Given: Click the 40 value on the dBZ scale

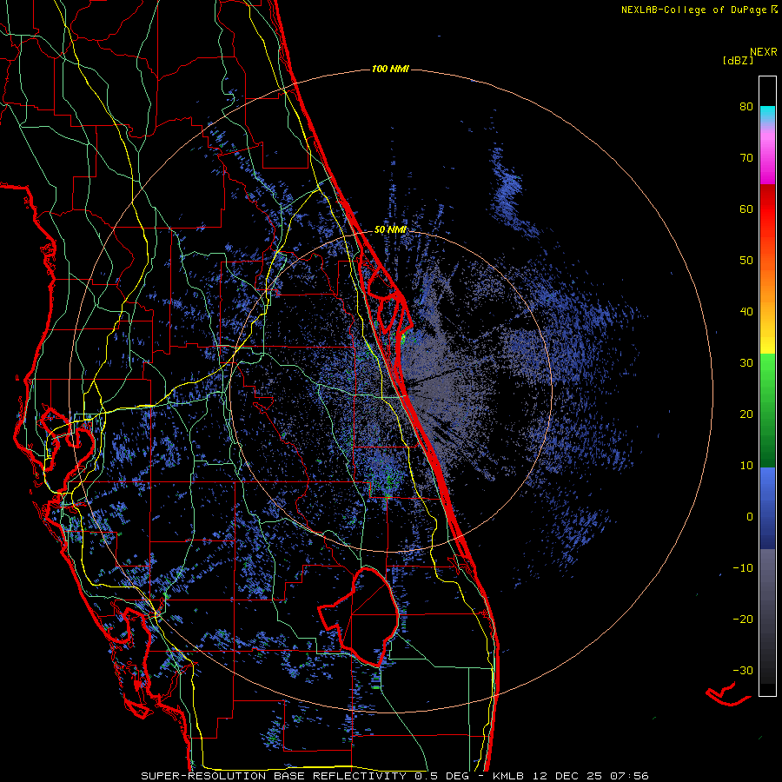Looking at the screenshot, I should click(x=746, y=312).
